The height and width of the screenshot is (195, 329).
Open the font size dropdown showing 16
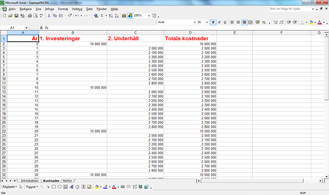tap(207, 22)
